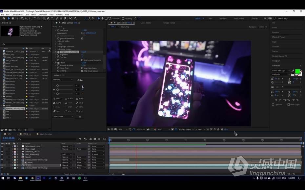Open the Effect menu

pyautogui.click(x=34, y=14)
